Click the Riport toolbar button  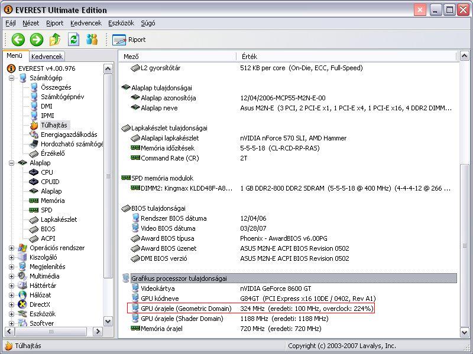point(129,40)
